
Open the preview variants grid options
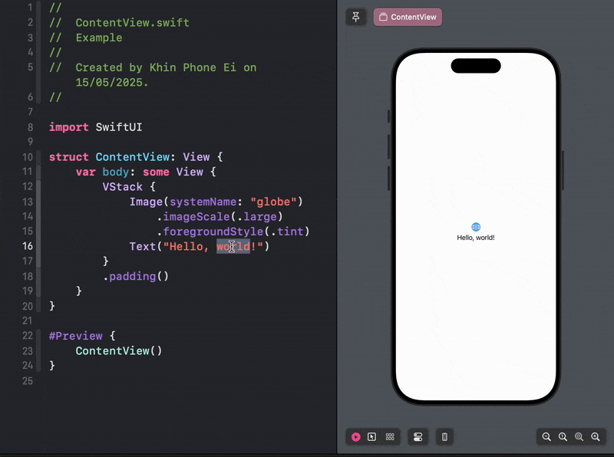390,436
